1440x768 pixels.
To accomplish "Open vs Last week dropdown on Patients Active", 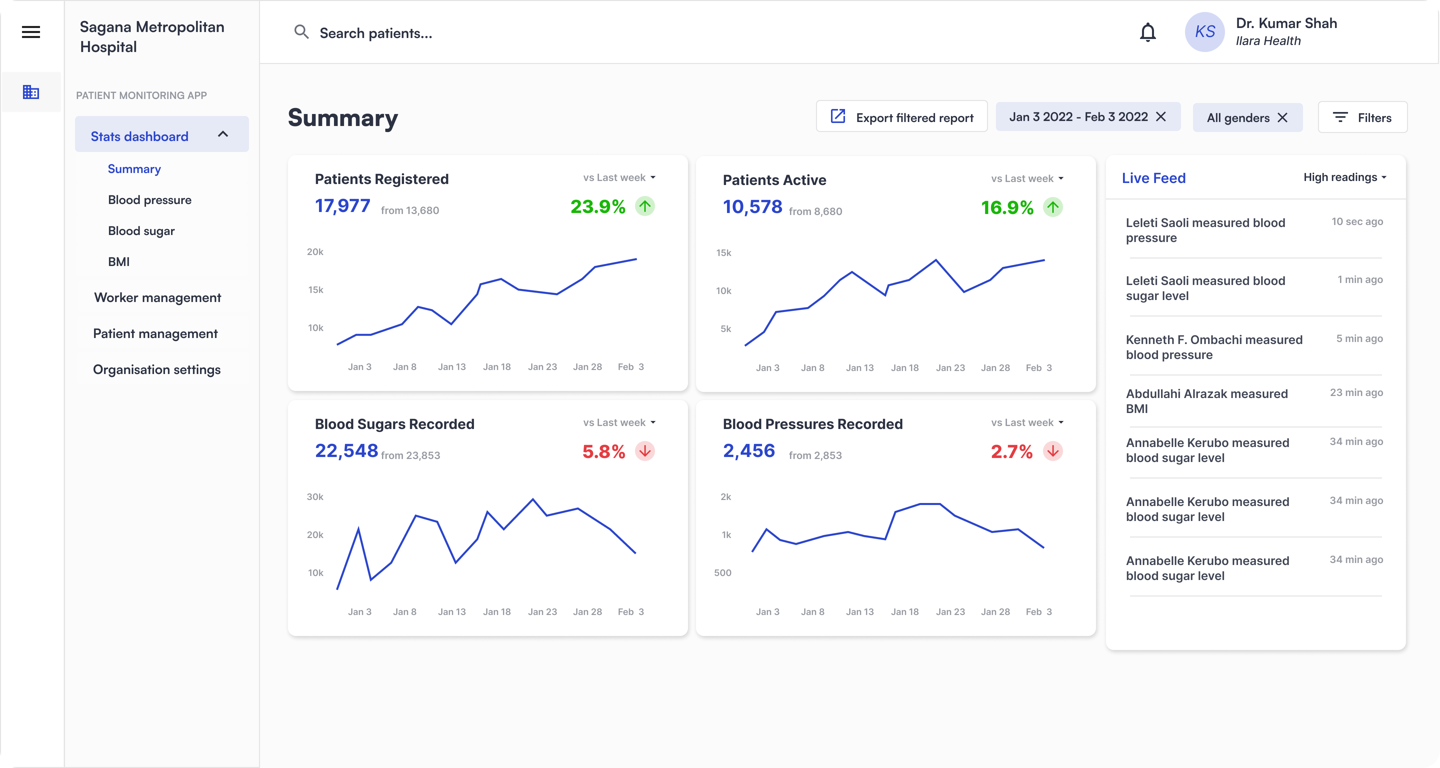I will [1027, 179].
